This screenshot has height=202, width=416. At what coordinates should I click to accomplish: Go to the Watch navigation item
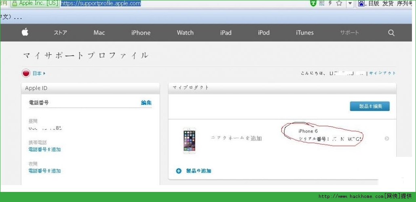point(185,33)
